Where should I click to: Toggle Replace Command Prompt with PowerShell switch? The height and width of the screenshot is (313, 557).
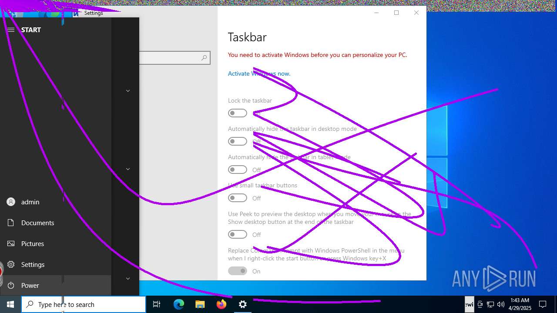coord(238,271)
